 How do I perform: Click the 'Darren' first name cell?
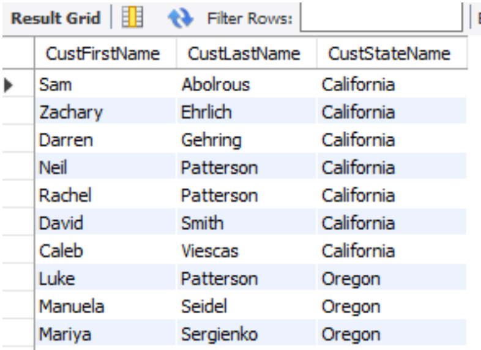[x=105, y=139]
